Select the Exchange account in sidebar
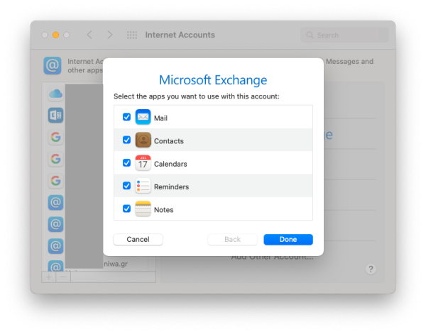426x334 pixels. [x=55, y=116]
